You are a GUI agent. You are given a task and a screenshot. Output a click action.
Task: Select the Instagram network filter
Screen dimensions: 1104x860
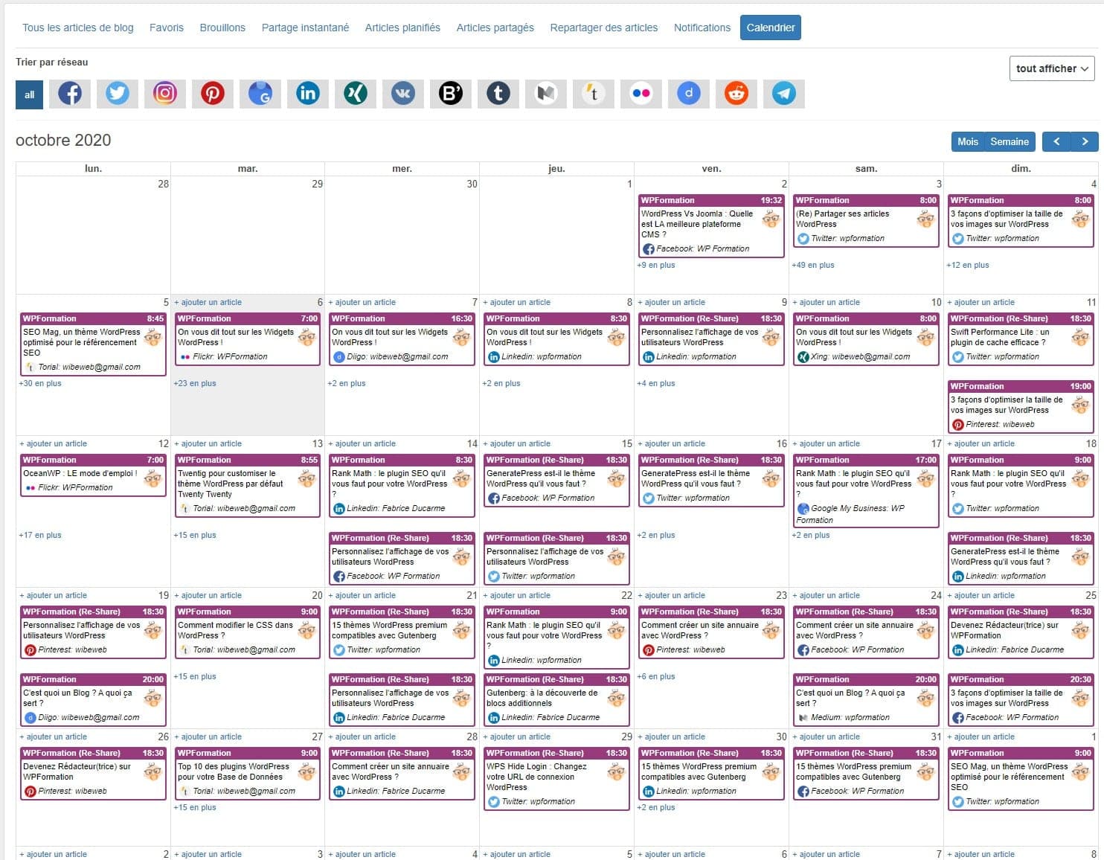164,94
